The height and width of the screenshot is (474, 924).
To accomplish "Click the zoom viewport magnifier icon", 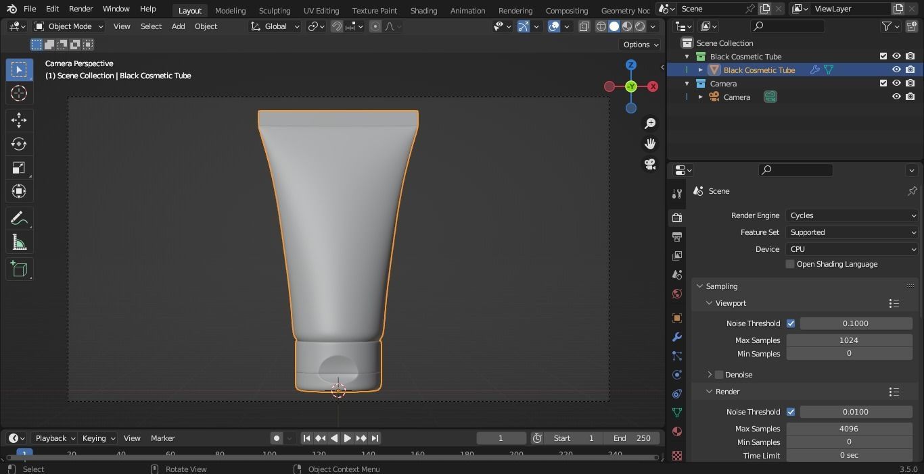I will tap(650, 124).
